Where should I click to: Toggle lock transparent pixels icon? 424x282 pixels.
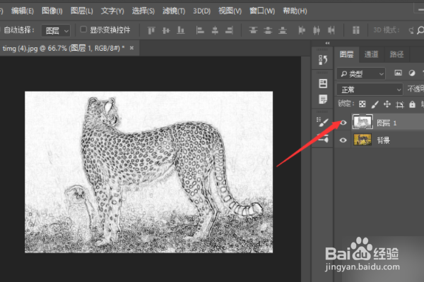tap(362, 104)
